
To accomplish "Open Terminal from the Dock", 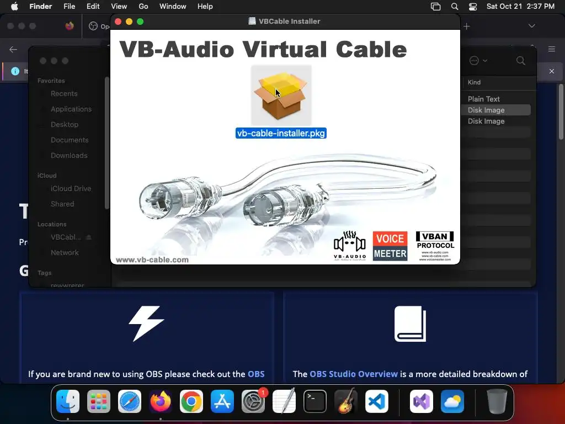I will [315, 401].
